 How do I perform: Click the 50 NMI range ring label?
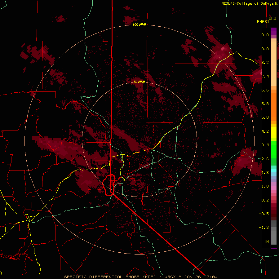click(139, 82)
